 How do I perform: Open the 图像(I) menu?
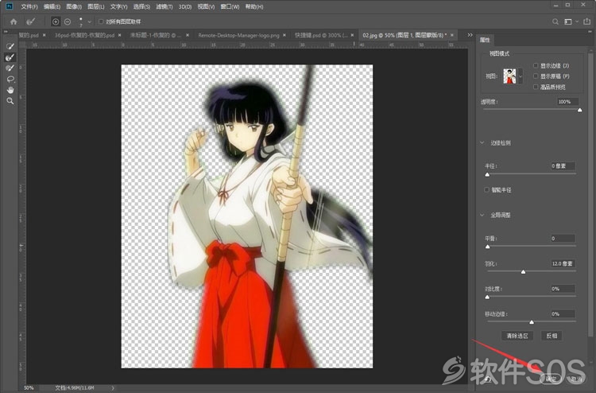pos(74,6)
